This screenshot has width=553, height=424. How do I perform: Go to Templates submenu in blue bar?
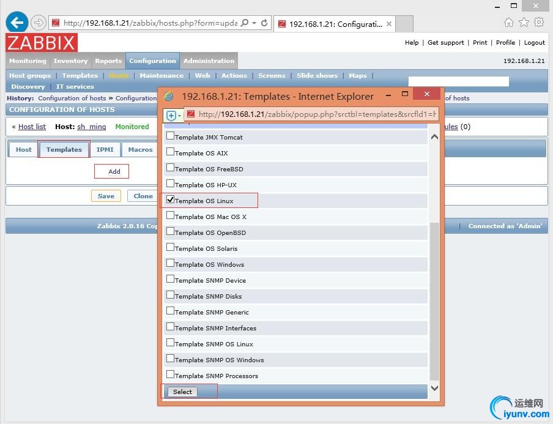point(80,75)
